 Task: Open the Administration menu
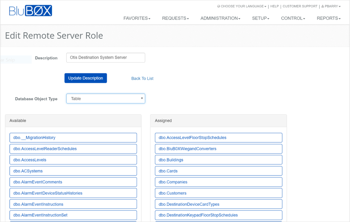pos(220,18)
